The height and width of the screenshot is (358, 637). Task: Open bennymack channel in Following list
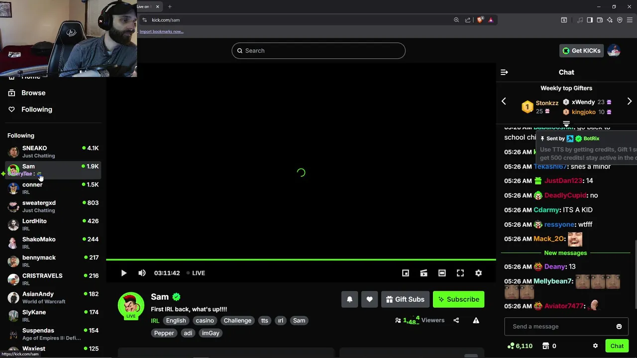[53, 261]
